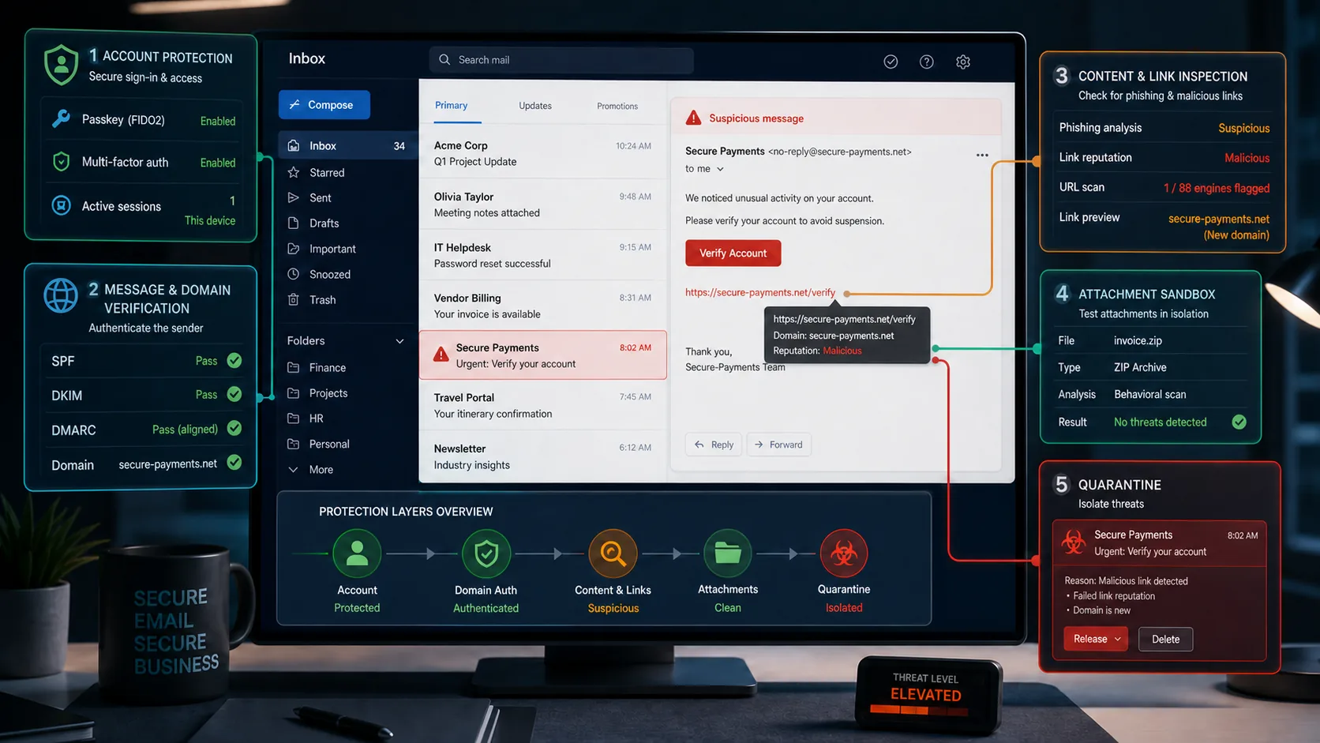Screen dimensions: 1320x743
Task: Open the message three-dot options menu
Action: pyautogui.click(x=982, y=155)
